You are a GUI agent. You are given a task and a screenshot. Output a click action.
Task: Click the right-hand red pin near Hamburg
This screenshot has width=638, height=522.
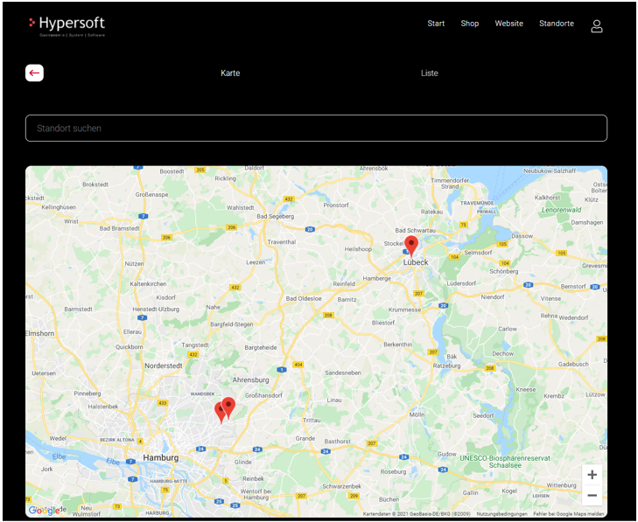[x=228, y=407]
